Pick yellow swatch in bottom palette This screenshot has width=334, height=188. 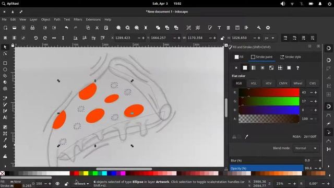click(x=86, y=173)
